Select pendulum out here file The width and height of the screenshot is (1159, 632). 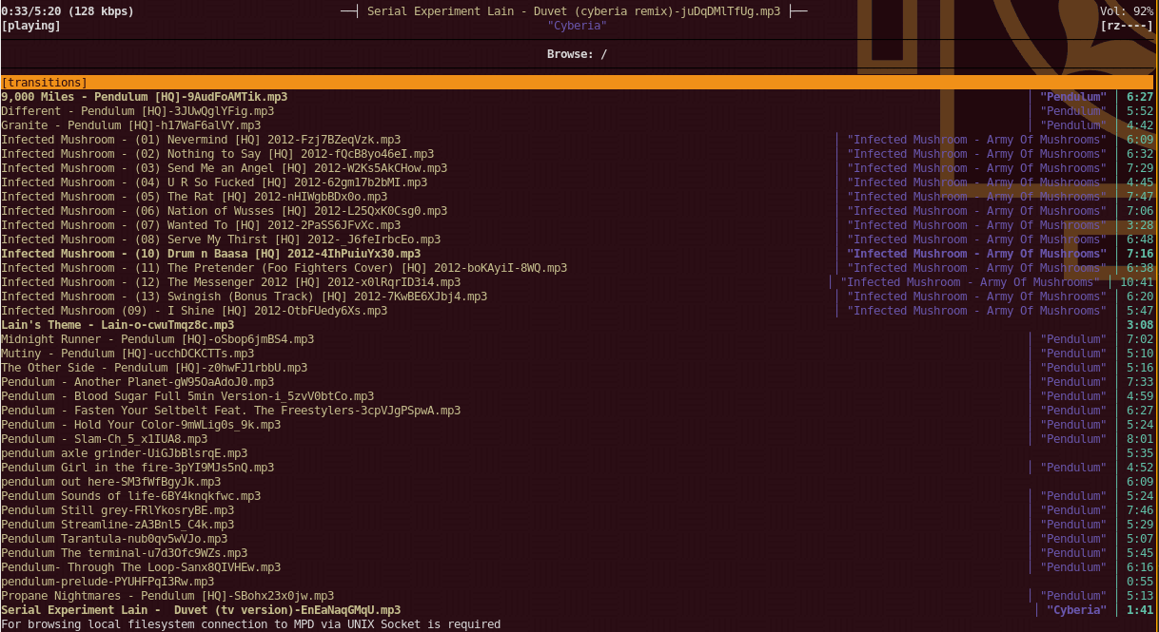tap(578, 482)
